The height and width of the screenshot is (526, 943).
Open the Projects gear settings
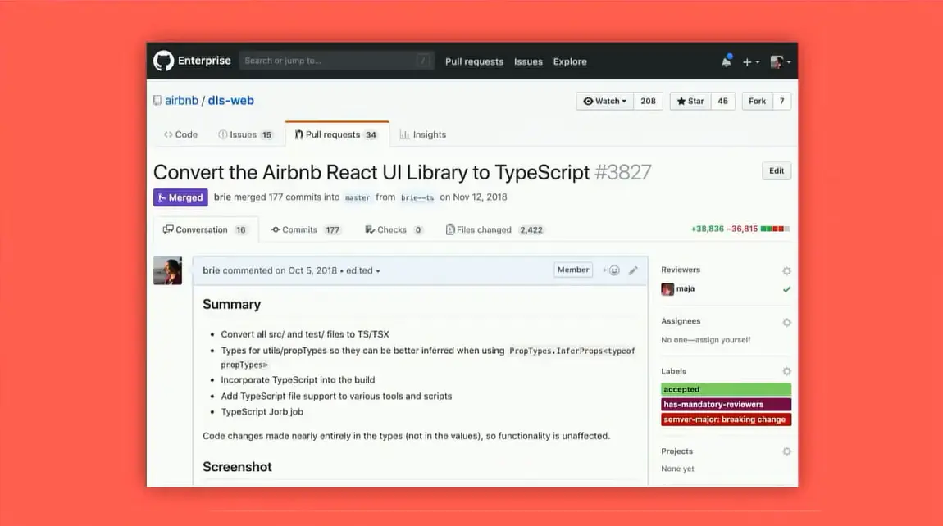[786, 451]
